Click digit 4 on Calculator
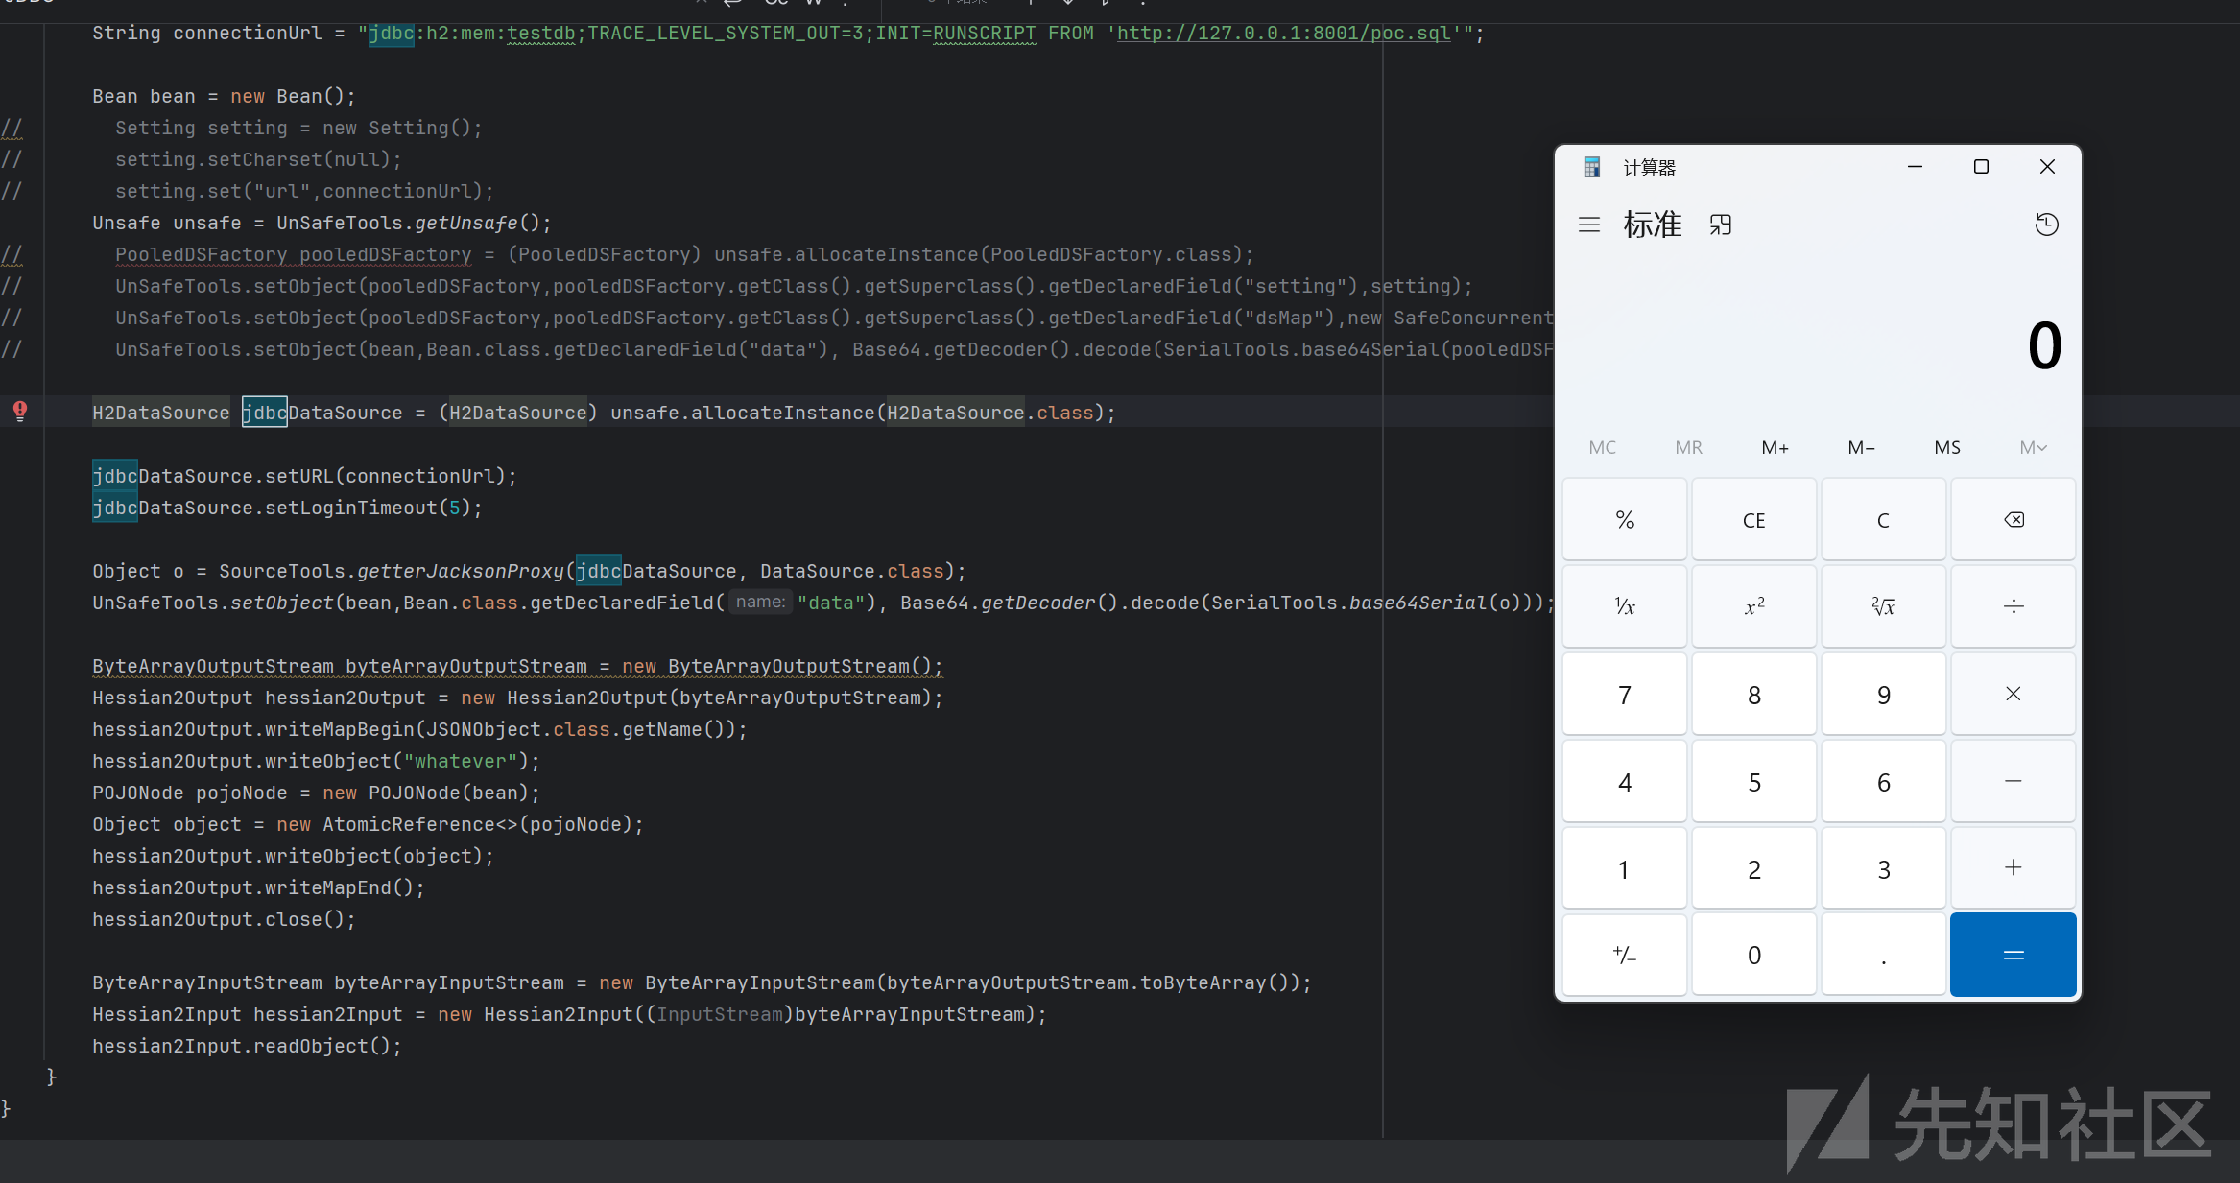The image size is (2240, 1183). coord(1625,781)
